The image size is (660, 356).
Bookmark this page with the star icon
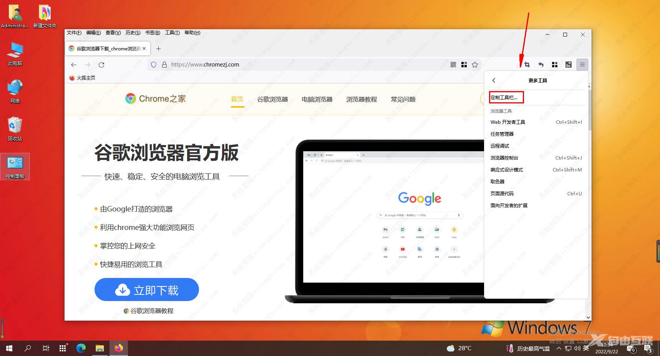point(475,65)
